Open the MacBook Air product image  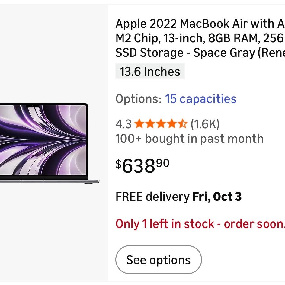click(50, 143)
